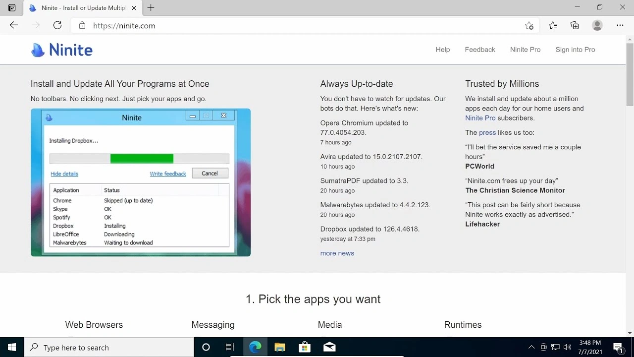Open the Help page
Viewport: 634px width, 357px height.
(443, 50)
